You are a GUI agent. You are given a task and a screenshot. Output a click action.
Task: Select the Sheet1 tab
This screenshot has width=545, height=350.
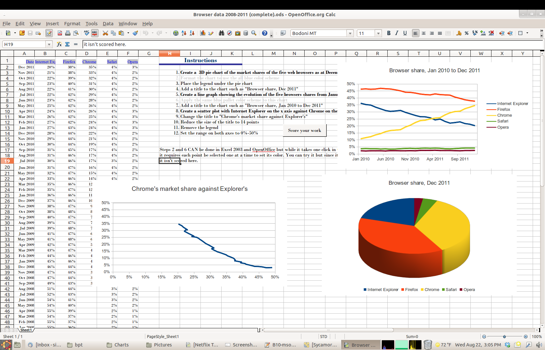(26, 330)
